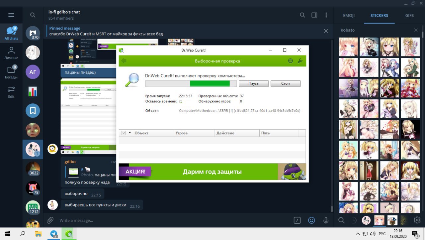This screenshot has width=425, height=240.
Task: Toggle select-all checkbox in threats table
Action: click(124, 133)
